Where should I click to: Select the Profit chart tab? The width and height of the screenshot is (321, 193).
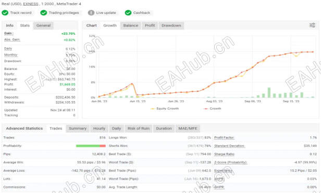click(x=150, y=25)
